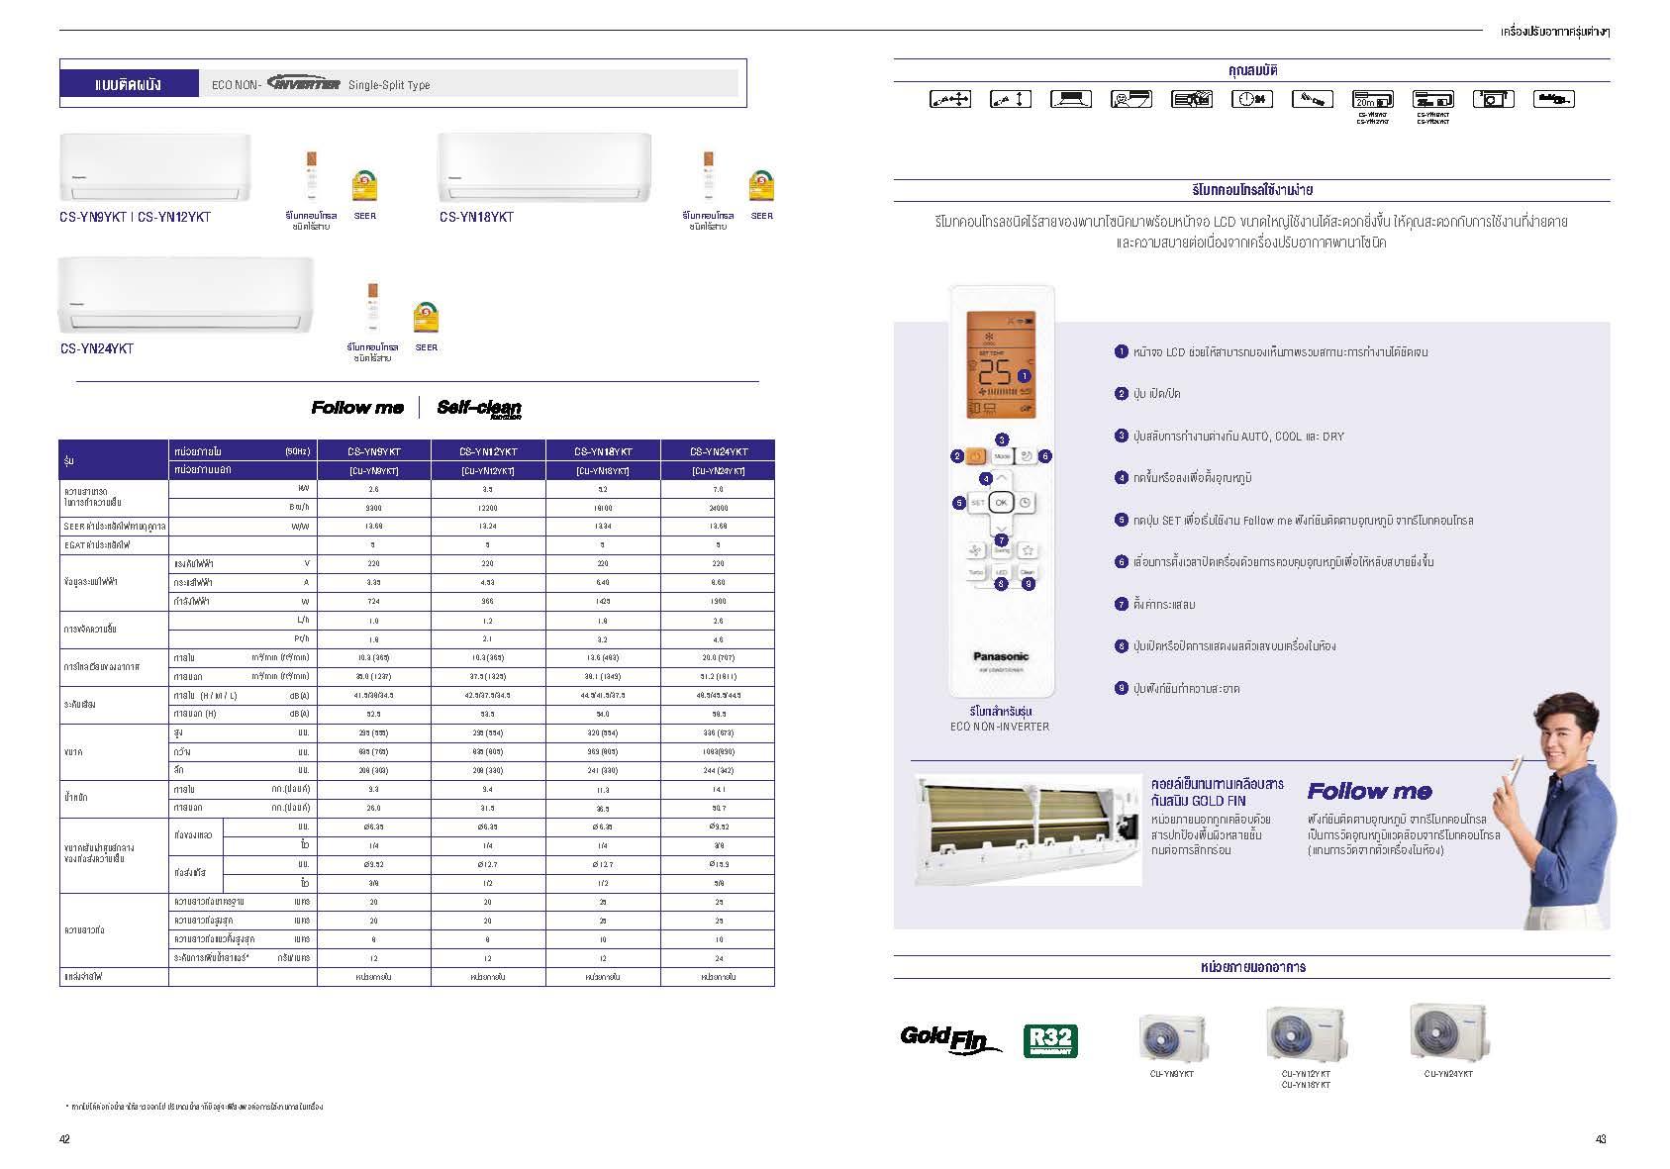This screenshot has width=1670, height=1169.
Task: Click the energy label sticker beside CS-YN18YKT
Action: [761, 185]
